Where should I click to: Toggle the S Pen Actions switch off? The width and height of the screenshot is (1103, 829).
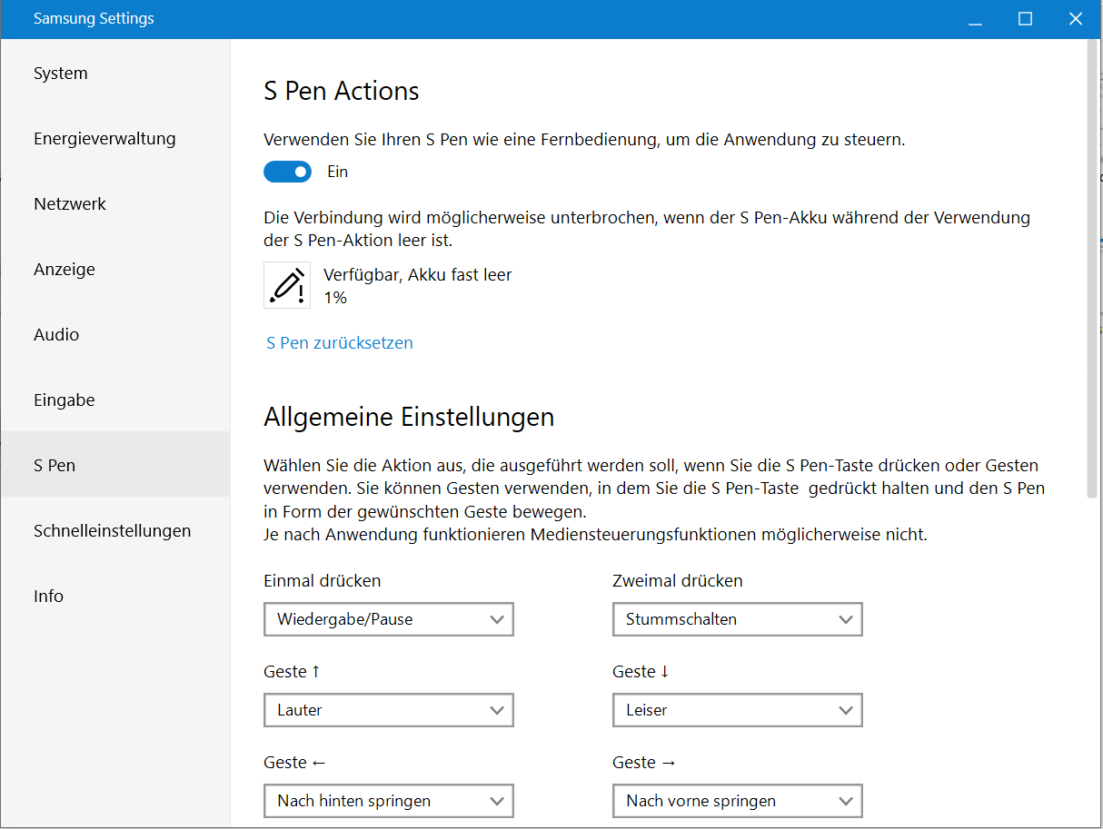click(287, 172)
